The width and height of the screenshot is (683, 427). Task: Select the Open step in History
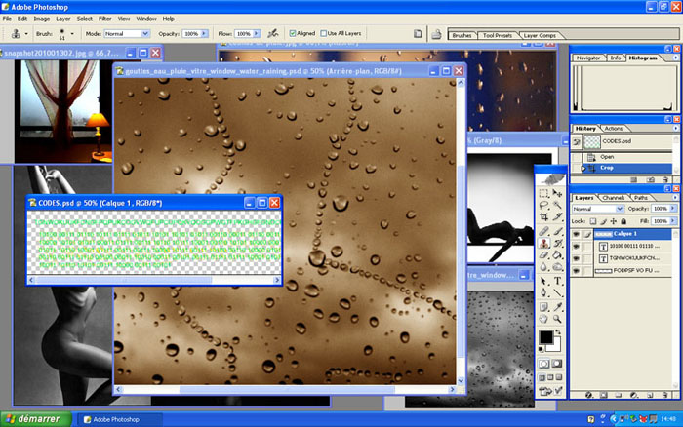[x=607, y=156]
